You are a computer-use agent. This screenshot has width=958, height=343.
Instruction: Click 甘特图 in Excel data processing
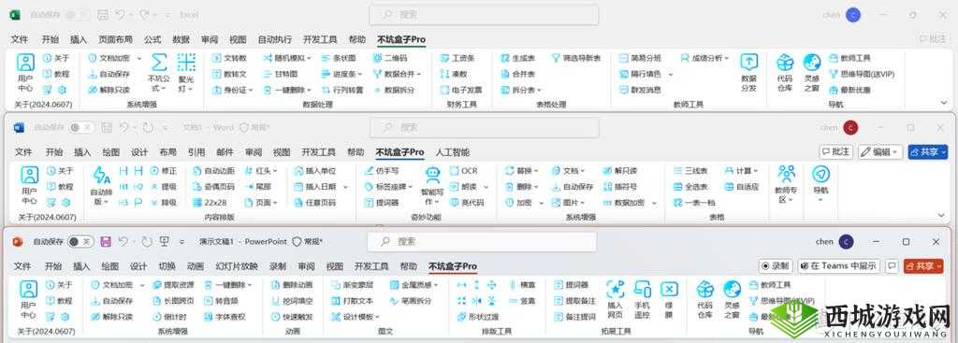[281, 74]
